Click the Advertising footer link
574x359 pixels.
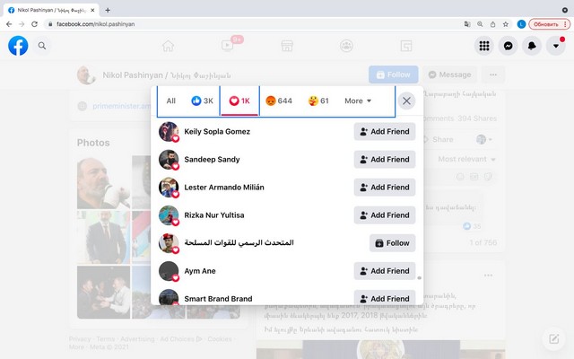(137, 339)
